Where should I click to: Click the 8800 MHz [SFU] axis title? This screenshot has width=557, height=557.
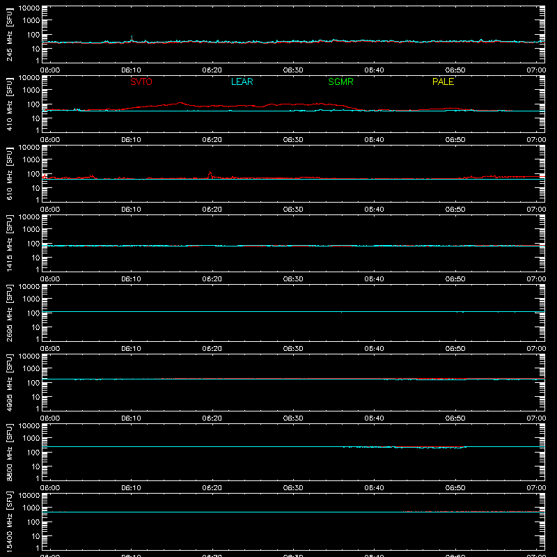pyautogui.click(x=9, y=452)
